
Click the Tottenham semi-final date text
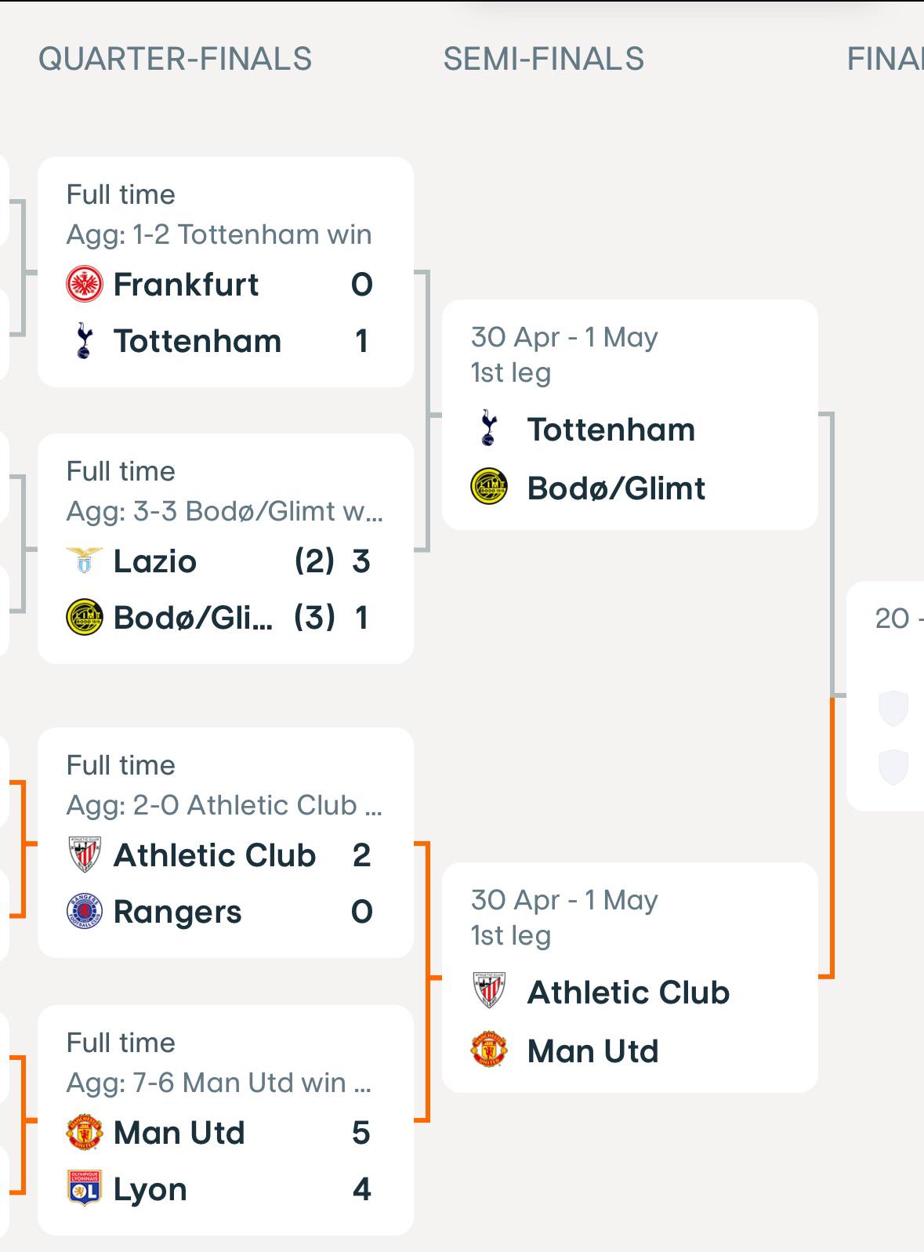[564, 337]
